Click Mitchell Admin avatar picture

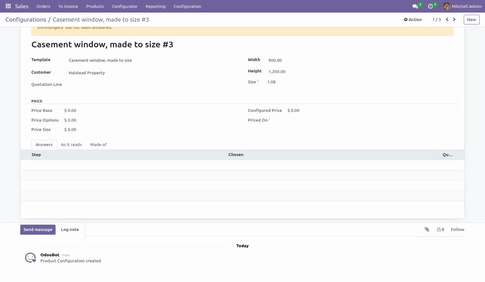447,6
